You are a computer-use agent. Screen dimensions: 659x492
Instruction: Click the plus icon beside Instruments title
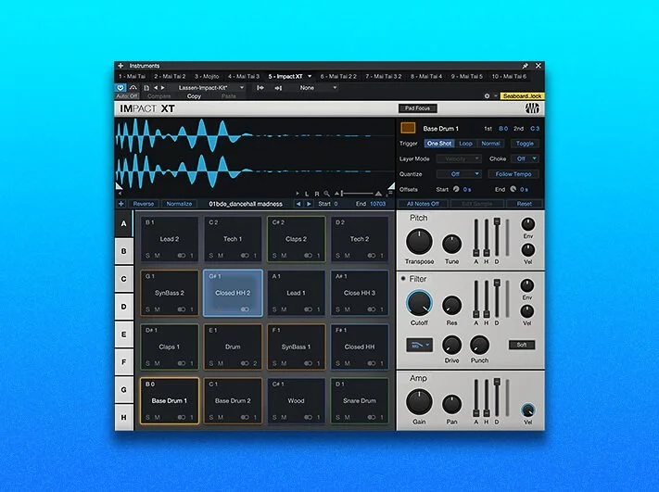click(120, 66)
